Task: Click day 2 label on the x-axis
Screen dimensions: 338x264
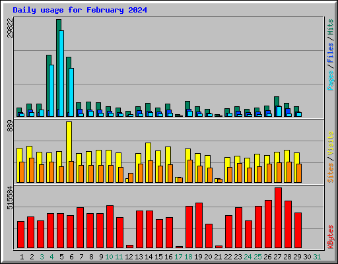Action: coord(32,257)
